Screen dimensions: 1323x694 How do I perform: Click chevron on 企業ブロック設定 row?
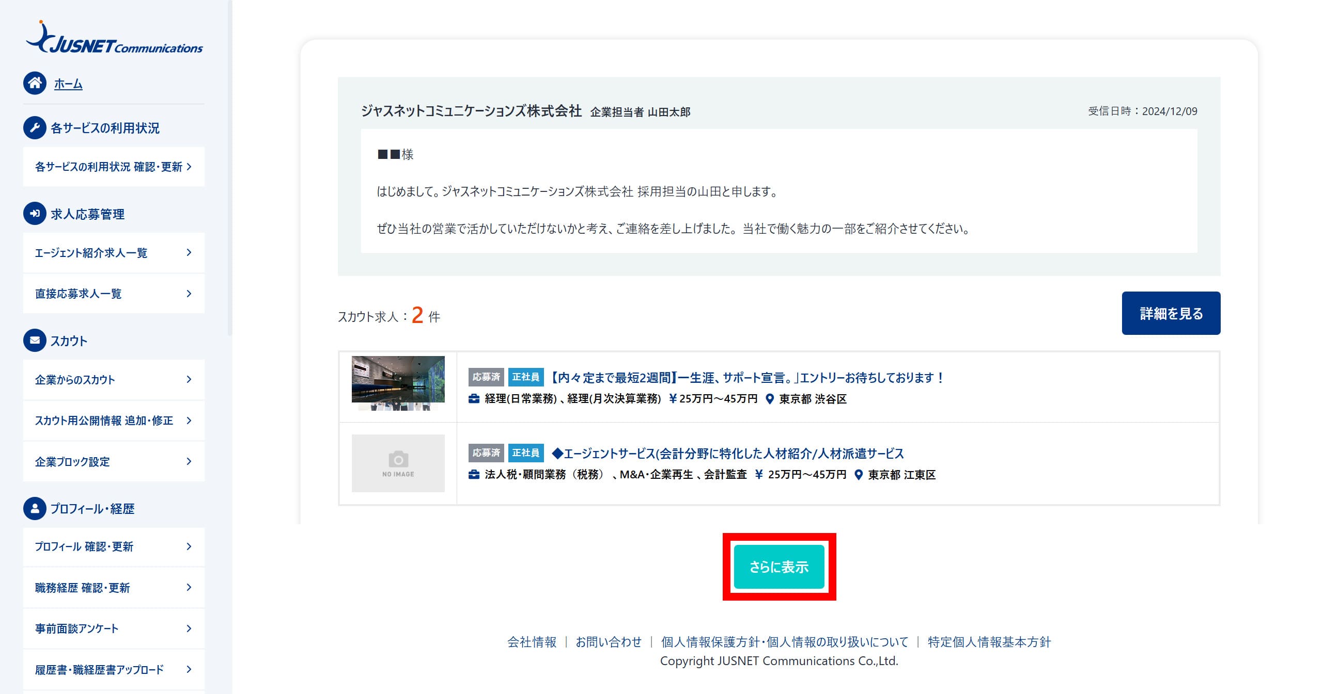pos(189,461)
